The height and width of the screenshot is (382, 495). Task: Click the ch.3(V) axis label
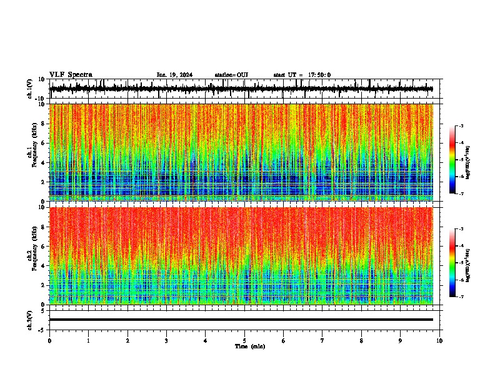tap(30, 320)
